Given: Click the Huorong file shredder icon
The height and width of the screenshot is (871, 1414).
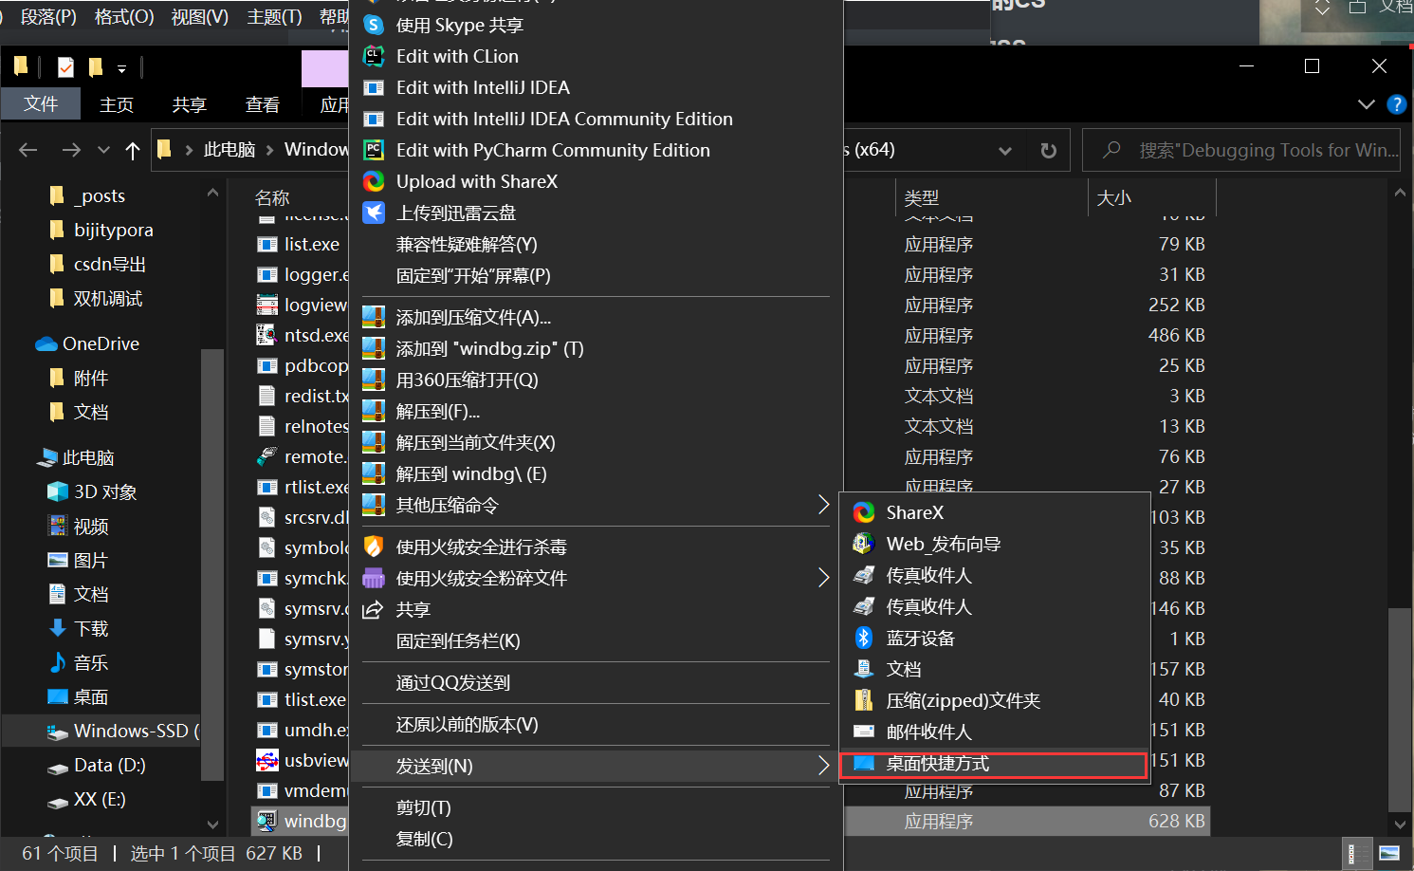Looking at the screenshot, I should [374, 578].
